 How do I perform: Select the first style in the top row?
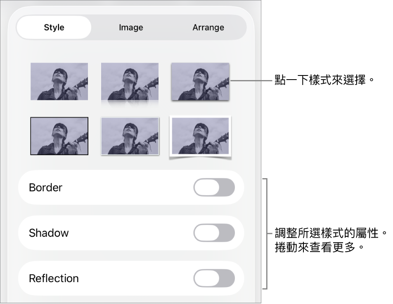pos(59,81)
